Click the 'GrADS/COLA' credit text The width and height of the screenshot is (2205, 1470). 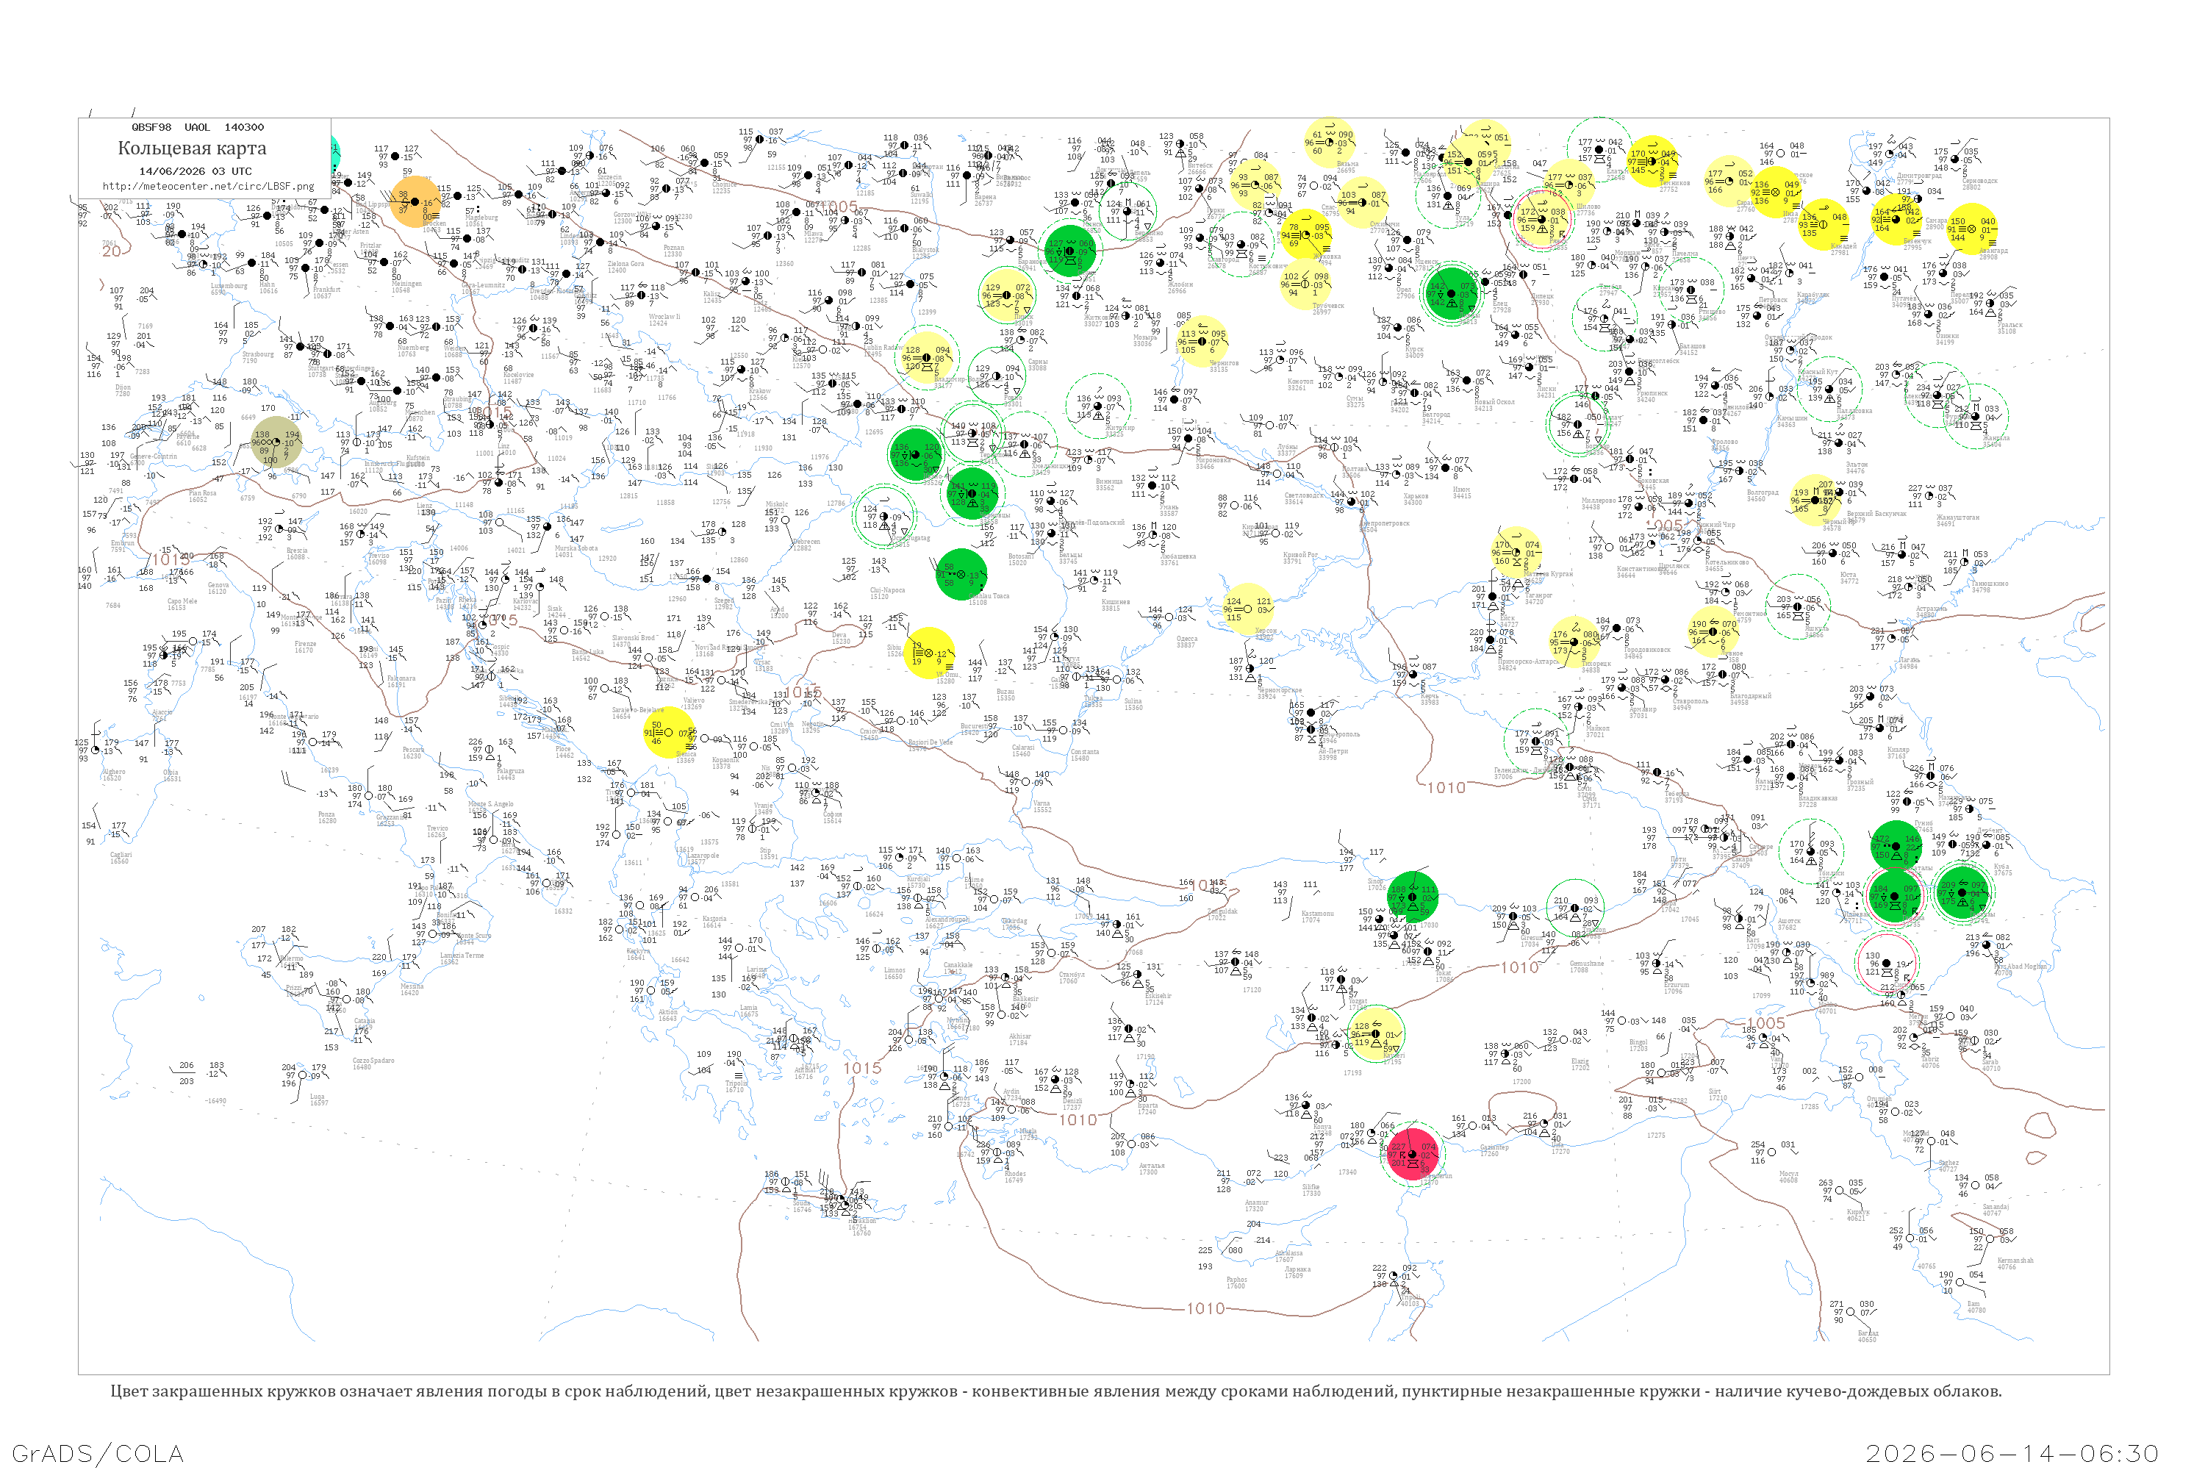click(x=98, y=1453)
